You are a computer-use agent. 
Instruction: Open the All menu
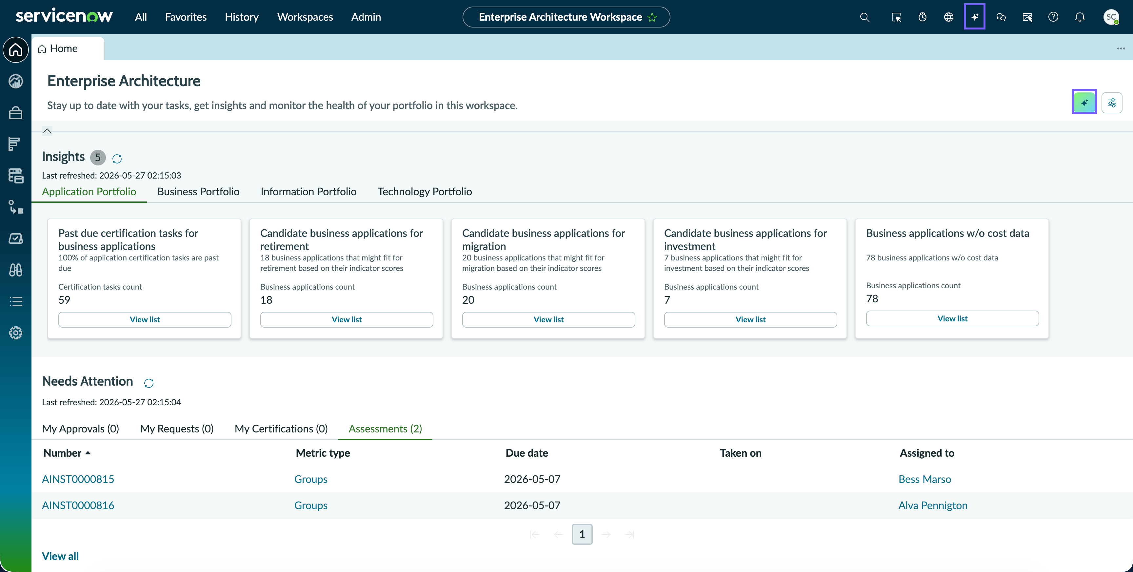click(141, 17)
